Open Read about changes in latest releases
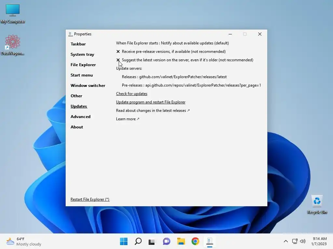The height and width of the screenshot is (249, 333). [153, 111]
